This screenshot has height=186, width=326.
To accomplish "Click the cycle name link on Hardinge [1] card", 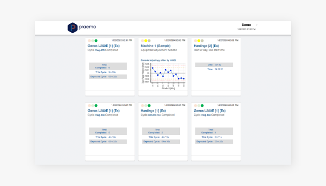I will (155, 115).
